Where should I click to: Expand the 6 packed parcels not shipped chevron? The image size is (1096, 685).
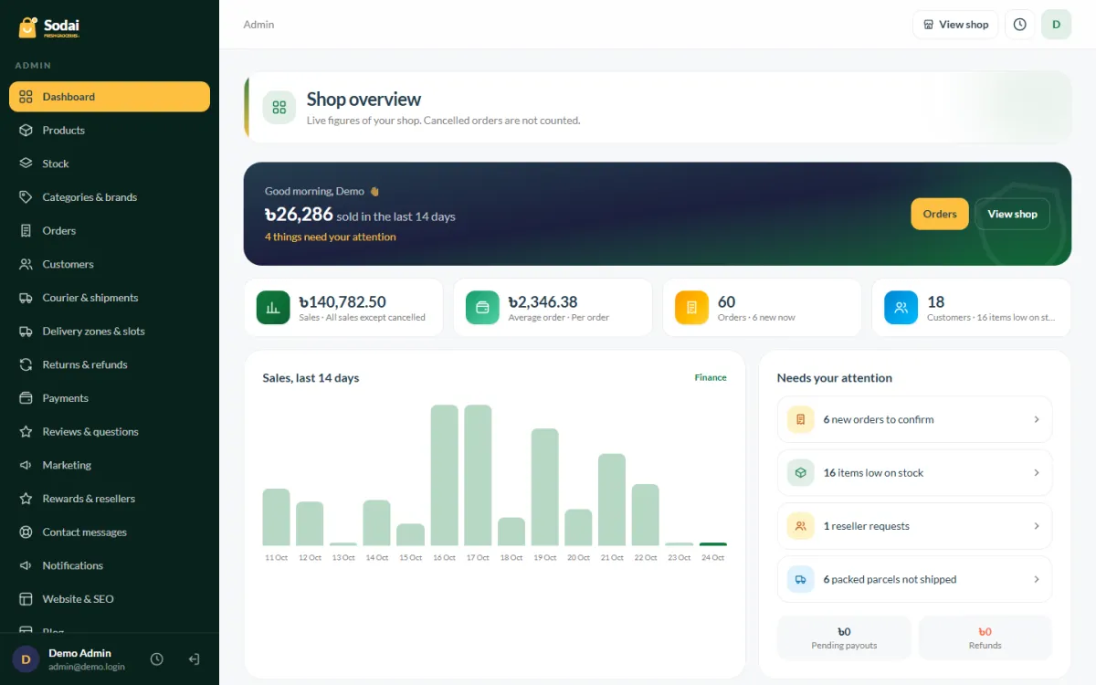coord(1037,579)
